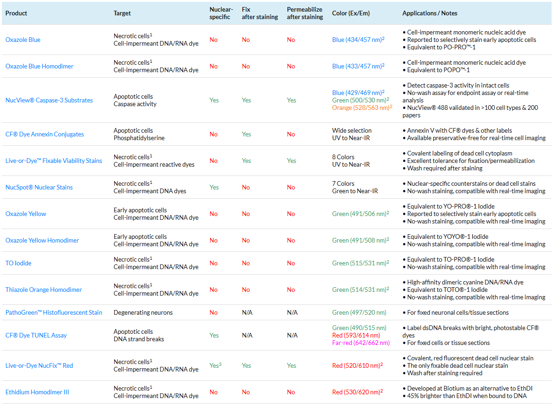Image resolution: width=553 pixels, height=405 pixels.
Task: Click Green (497/520 nm) PathoGreen color
Action: 359,313
